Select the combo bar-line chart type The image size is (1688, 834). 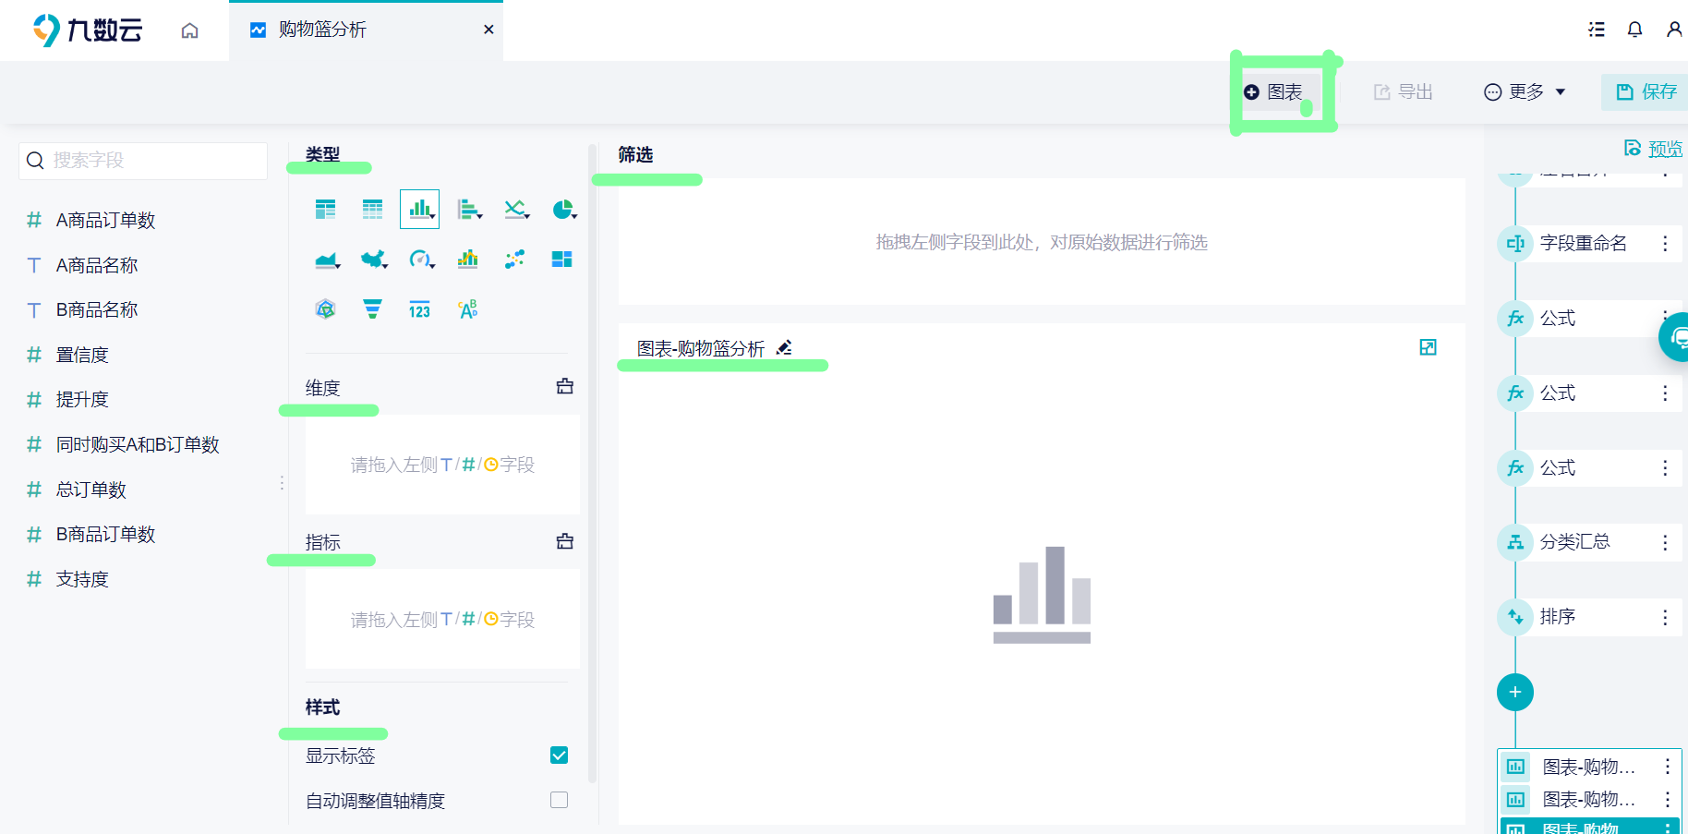click(468, 260)
